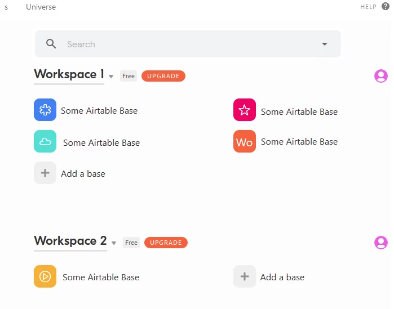Click base name beside pink star icon

click(x=299, y=112)
